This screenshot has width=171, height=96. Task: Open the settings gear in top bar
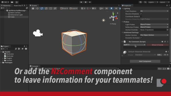click(17, 2)
